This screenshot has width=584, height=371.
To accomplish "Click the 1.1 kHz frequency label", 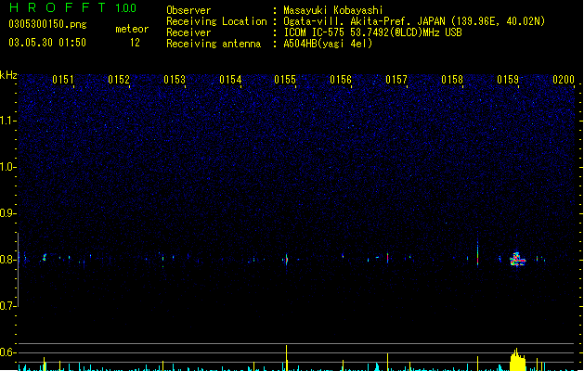I will 7,121.
